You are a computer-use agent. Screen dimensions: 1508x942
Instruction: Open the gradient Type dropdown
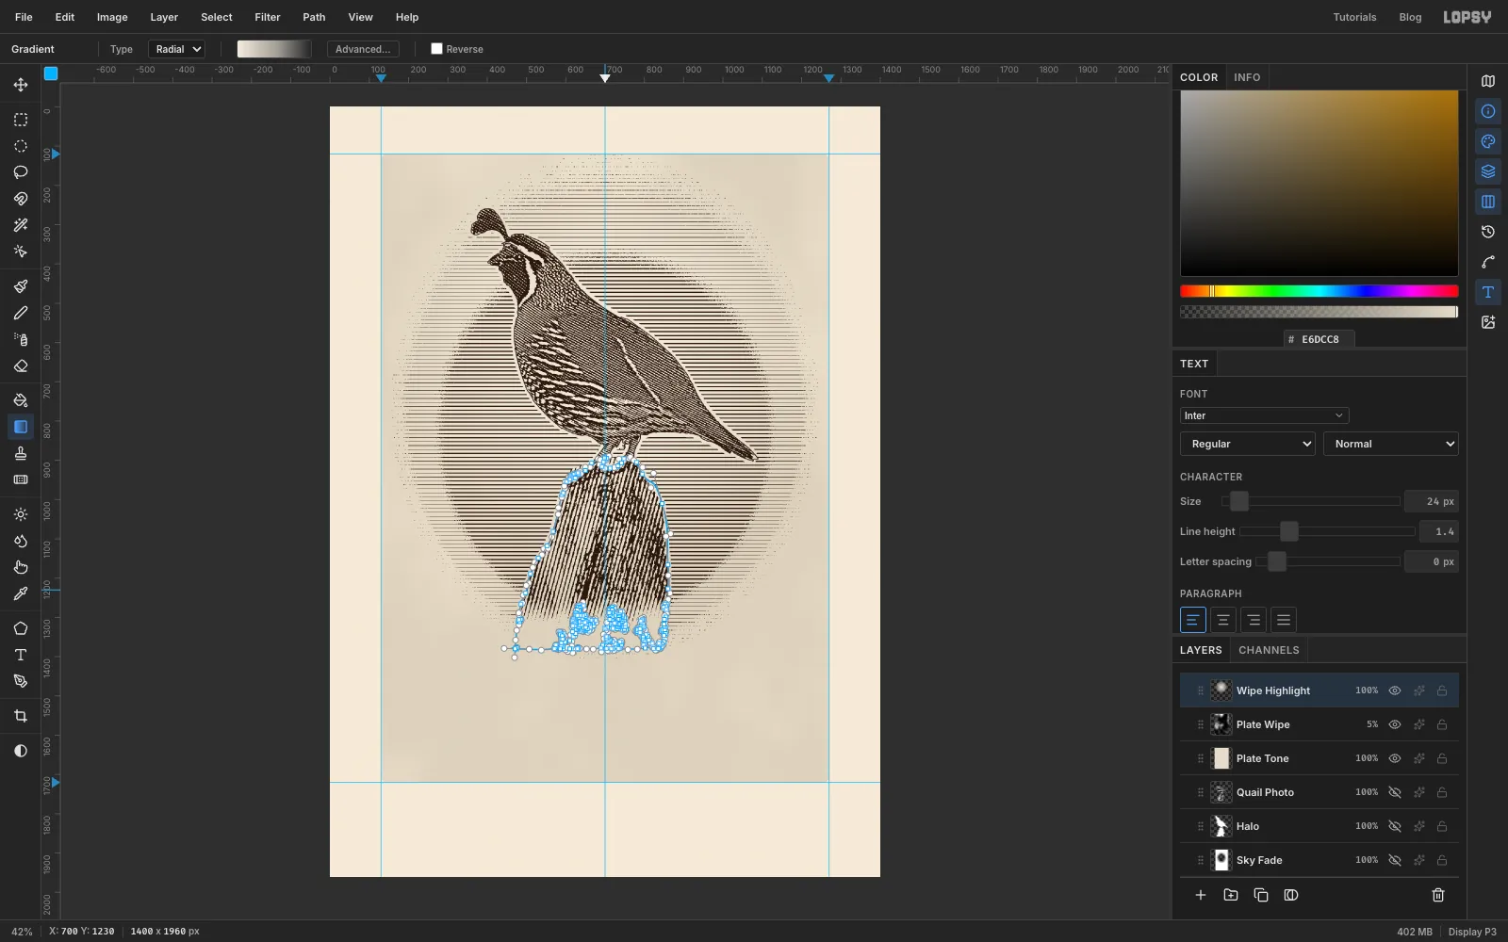coord(176,49)
